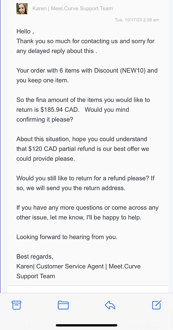This screenshot has height=330, width=173.
Task: Tap "If you have any more questions" paragraph
Action: [87, 208]
